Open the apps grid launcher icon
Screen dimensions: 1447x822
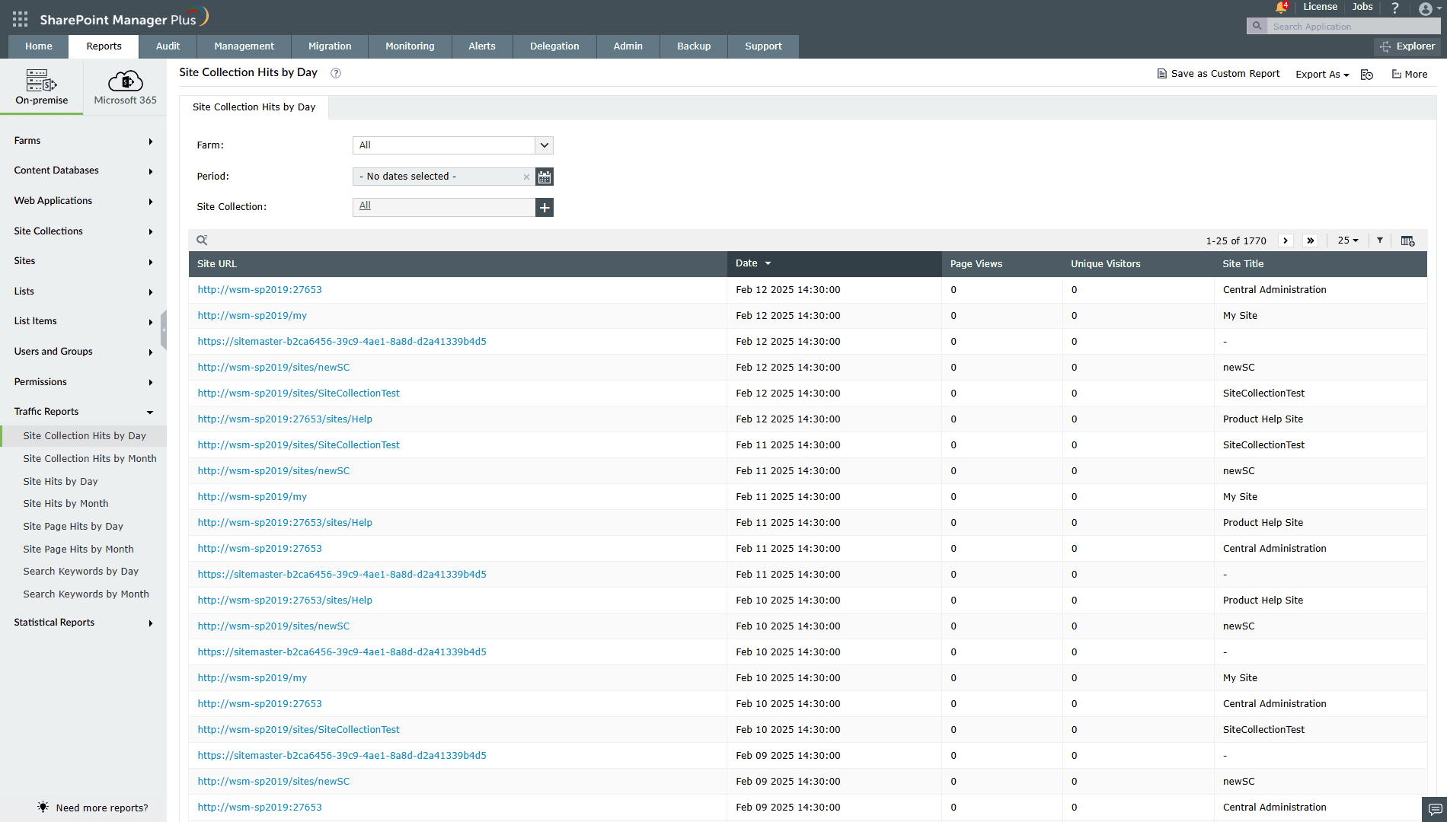click(21, 19)
